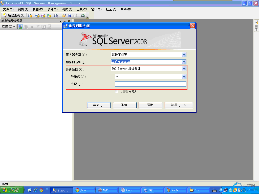Click the MDX query toolbar icon
Viewport: 259px width, 194px height.
[x=37, y=15]
